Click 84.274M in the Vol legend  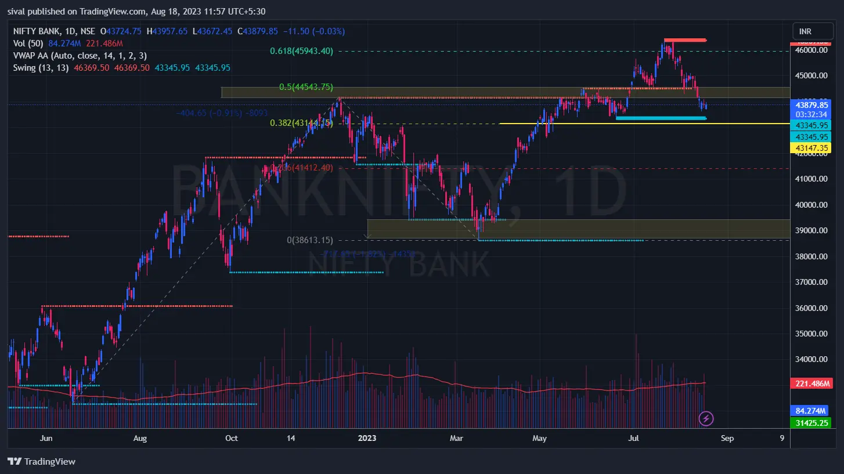pos(66,44)
